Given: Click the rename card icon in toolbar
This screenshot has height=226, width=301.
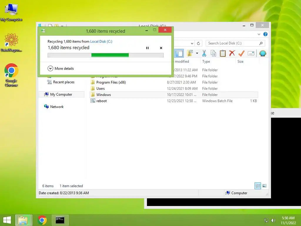Looking at the screenshot, I should (251, 53).
